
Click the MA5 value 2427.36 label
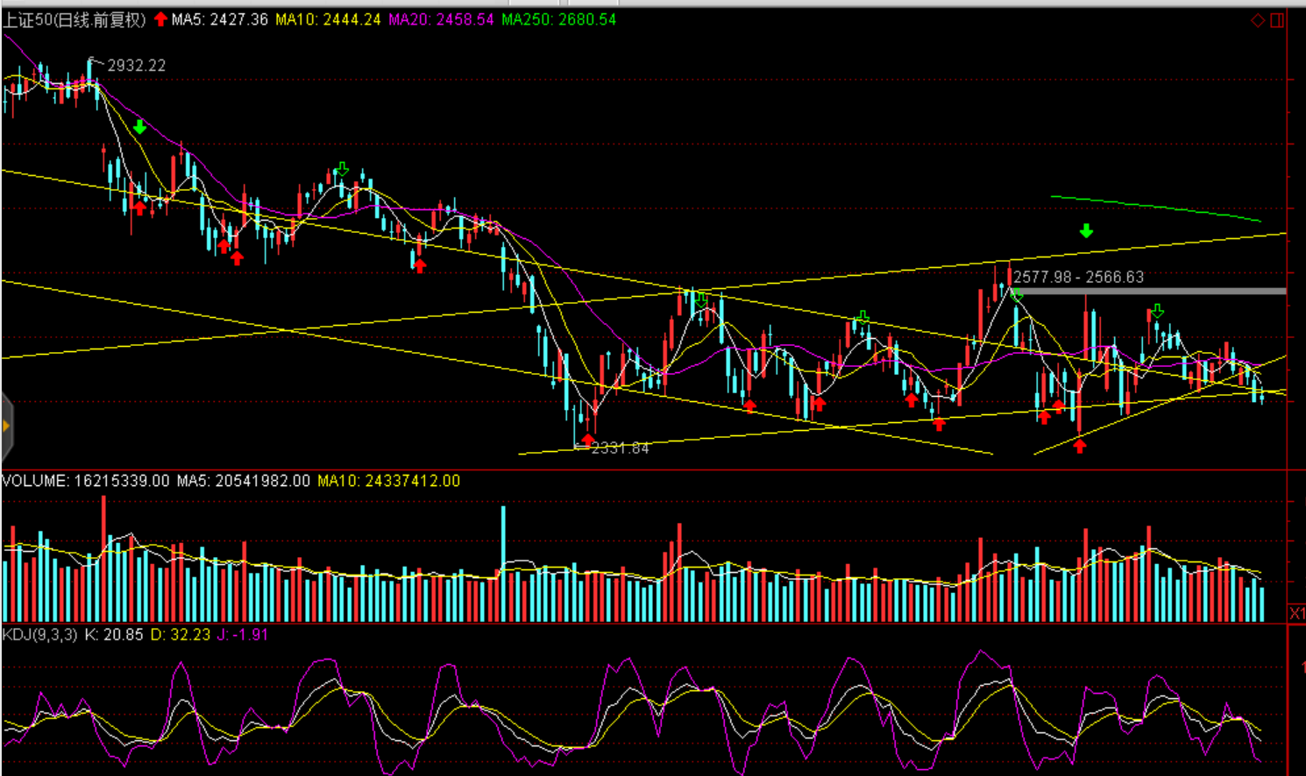coord(220,19)
